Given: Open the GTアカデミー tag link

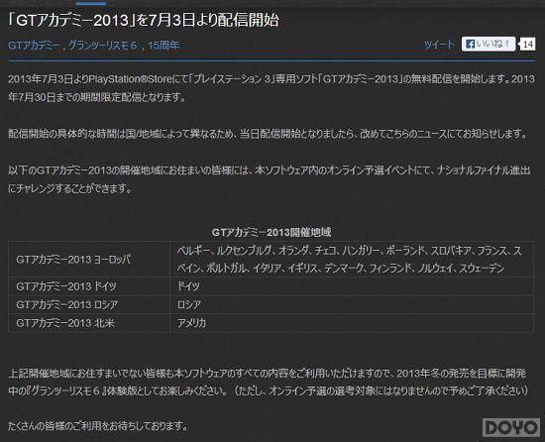Looking at the screenshot, I should tap(34, 46).
